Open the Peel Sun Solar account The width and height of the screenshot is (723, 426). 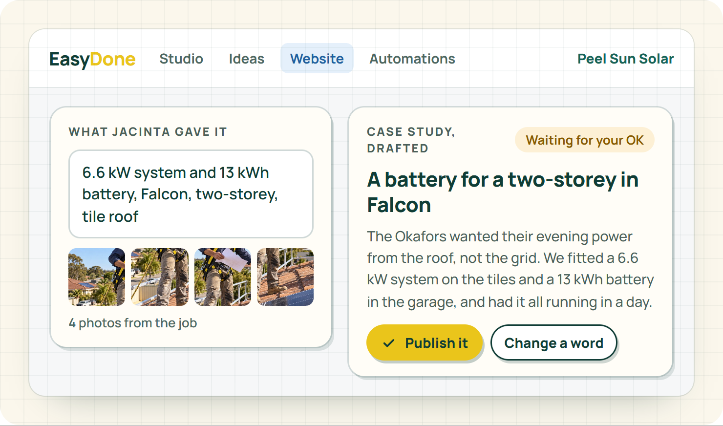pos(625,59)
